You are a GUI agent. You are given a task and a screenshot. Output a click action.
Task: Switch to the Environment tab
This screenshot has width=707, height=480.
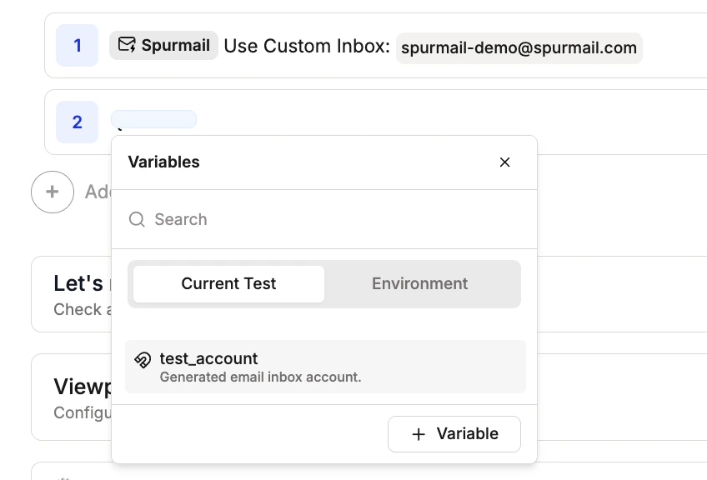pyautogui.click(x=419, y=284)
